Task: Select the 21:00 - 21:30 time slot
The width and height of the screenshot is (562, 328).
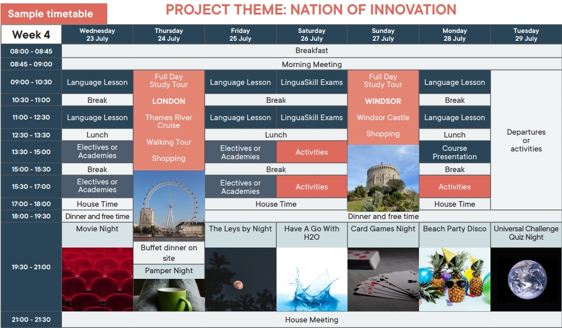Action: (31, 320)
